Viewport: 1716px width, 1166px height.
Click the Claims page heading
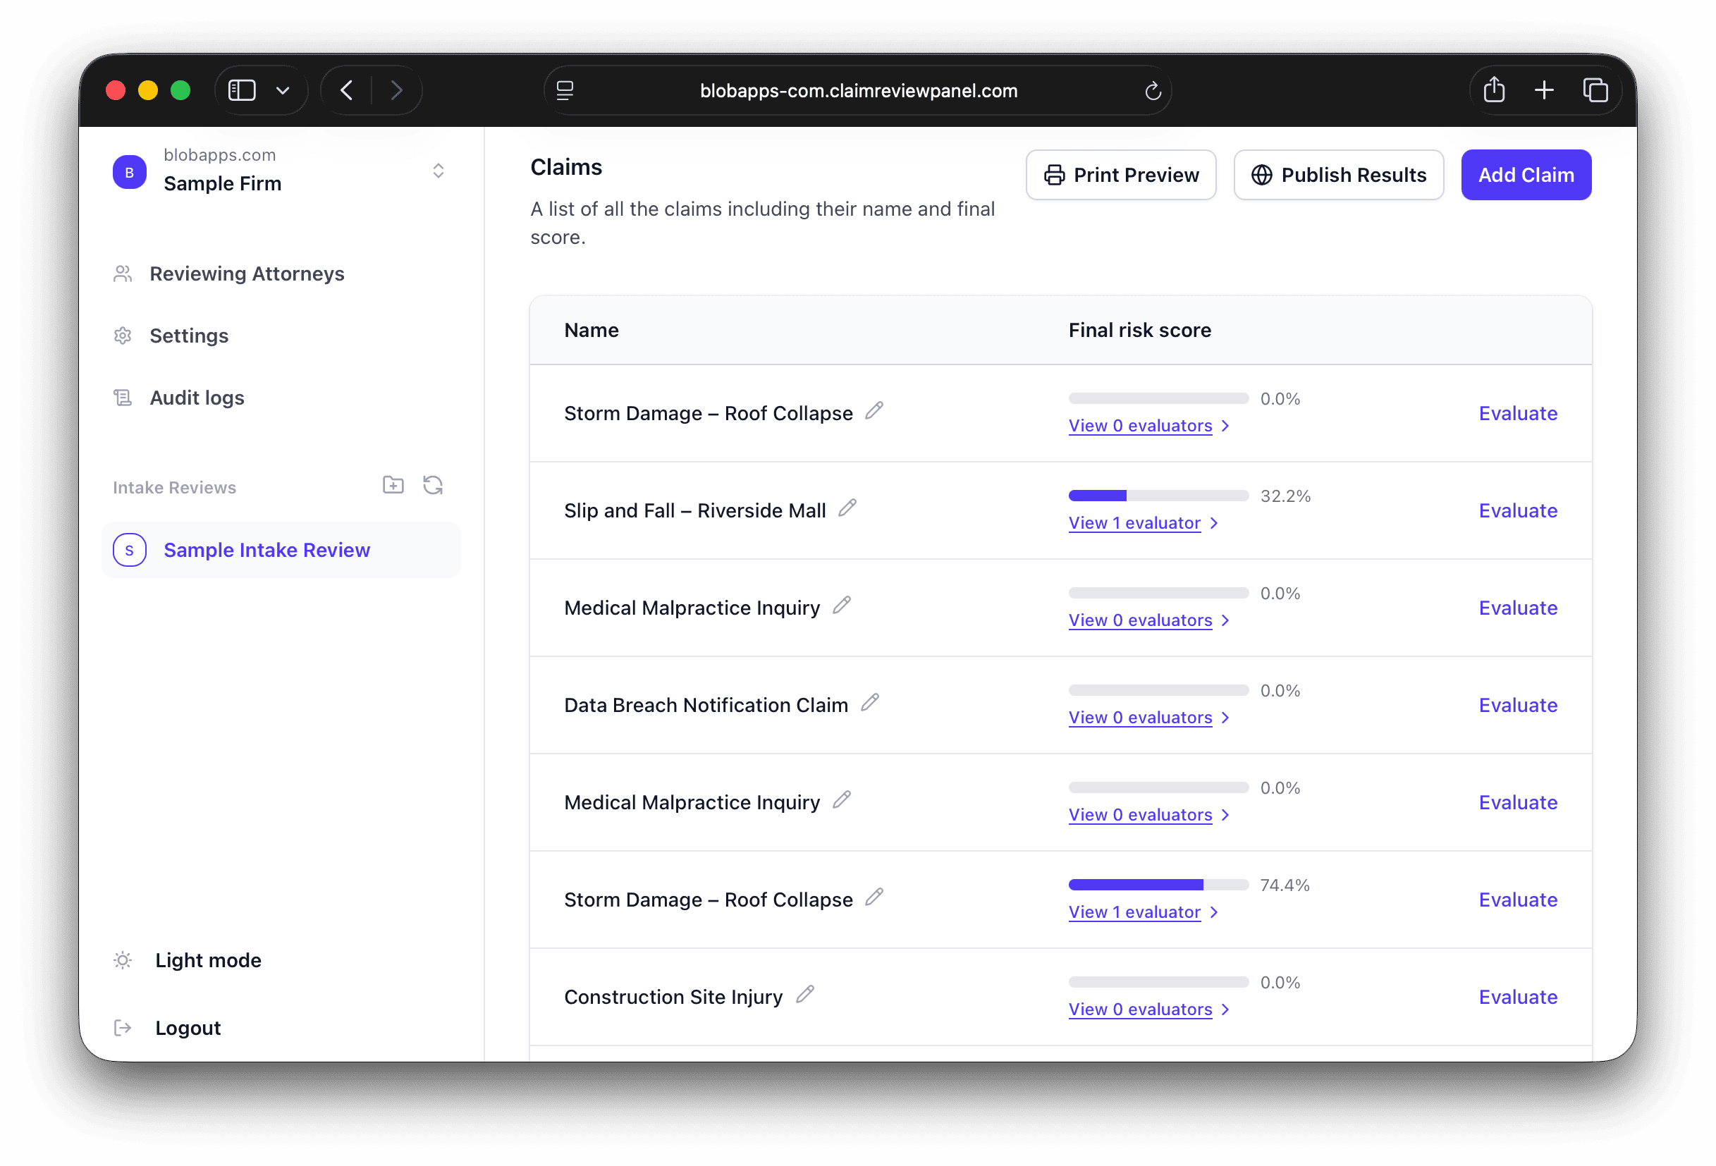(x=566, y=167)
